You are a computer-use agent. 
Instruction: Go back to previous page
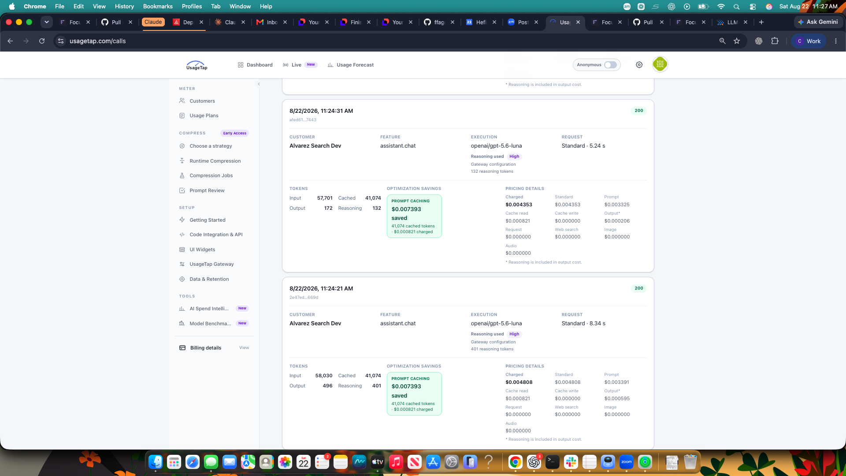tap(10, 41)
